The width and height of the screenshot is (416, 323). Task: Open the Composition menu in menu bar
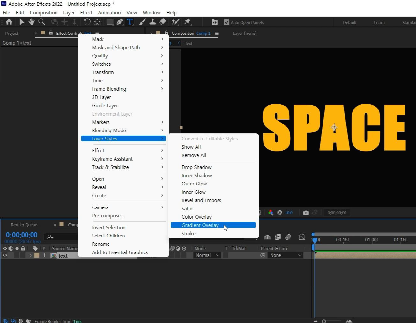point(44,12)
